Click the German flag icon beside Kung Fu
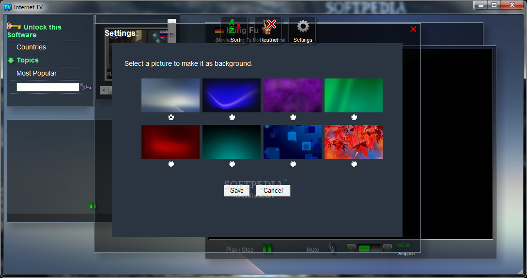527x278 pixels. [x=219, y=30]
